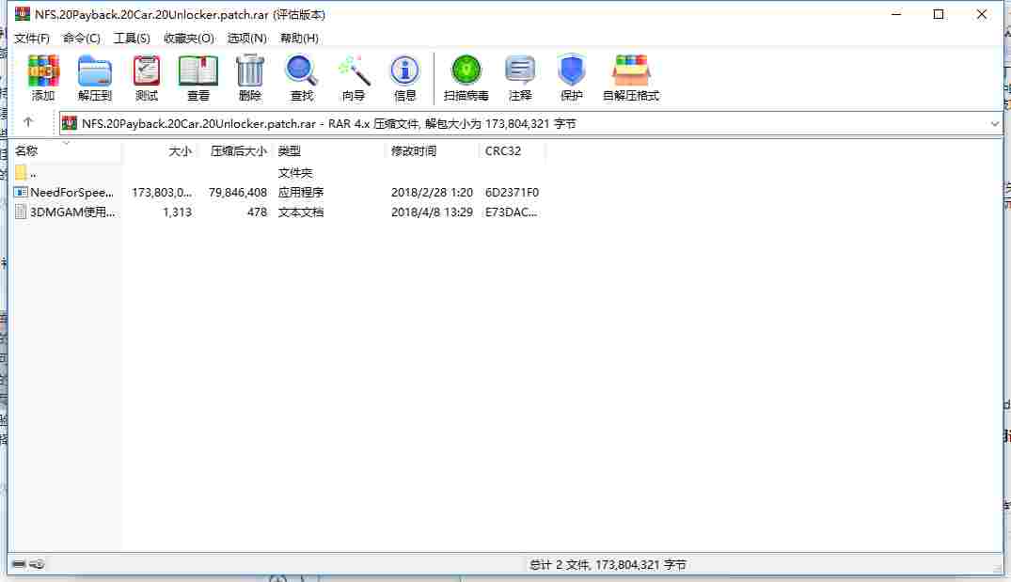
Task: Open the Options (选项) menu
Action: [x=247, y=38]
